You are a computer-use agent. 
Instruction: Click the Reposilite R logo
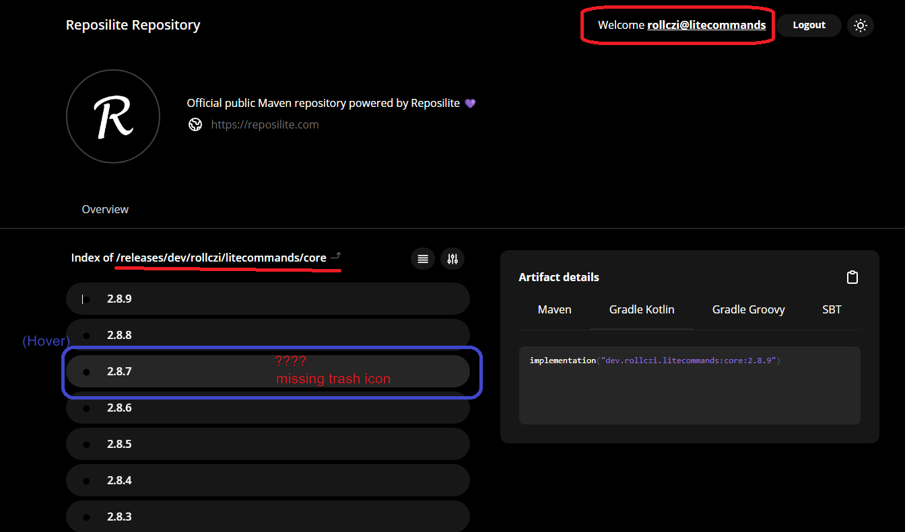pyautogui.click(x=113, y=116)
